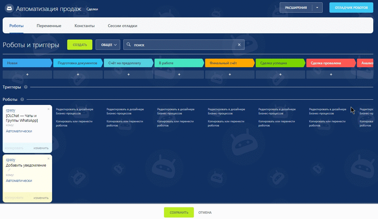Click the Сохранить button
Image resolution: width=378 pixels, height=219 pixels.
click(x=179, y=213)
